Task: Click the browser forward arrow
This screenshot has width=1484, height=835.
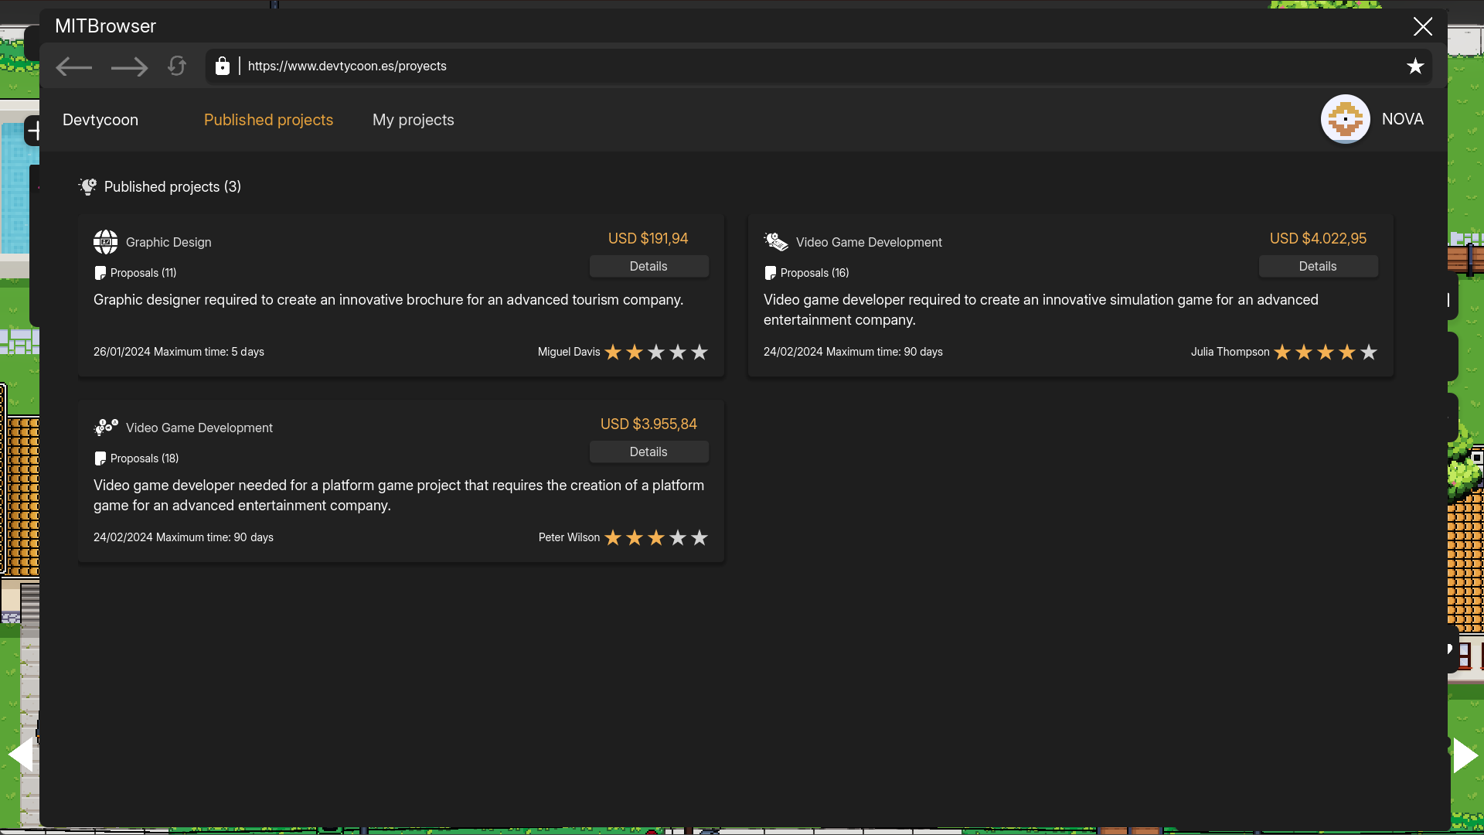Action: [x=129, y=66]
